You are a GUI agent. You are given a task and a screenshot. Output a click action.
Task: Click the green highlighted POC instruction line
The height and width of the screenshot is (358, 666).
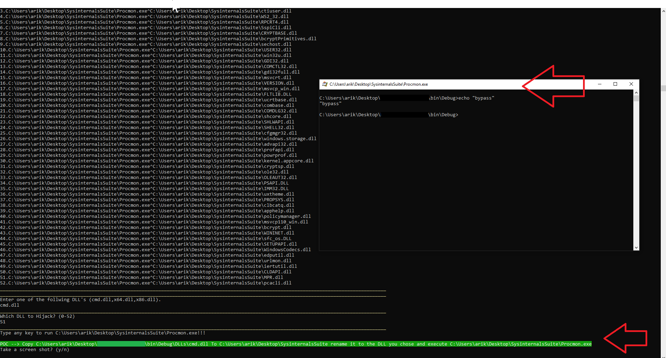click(x=296, y=344)
